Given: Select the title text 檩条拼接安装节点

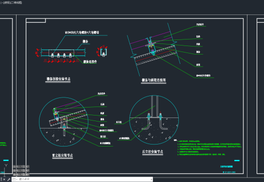Looking at the screenshot, I should [x=58, y=79].
